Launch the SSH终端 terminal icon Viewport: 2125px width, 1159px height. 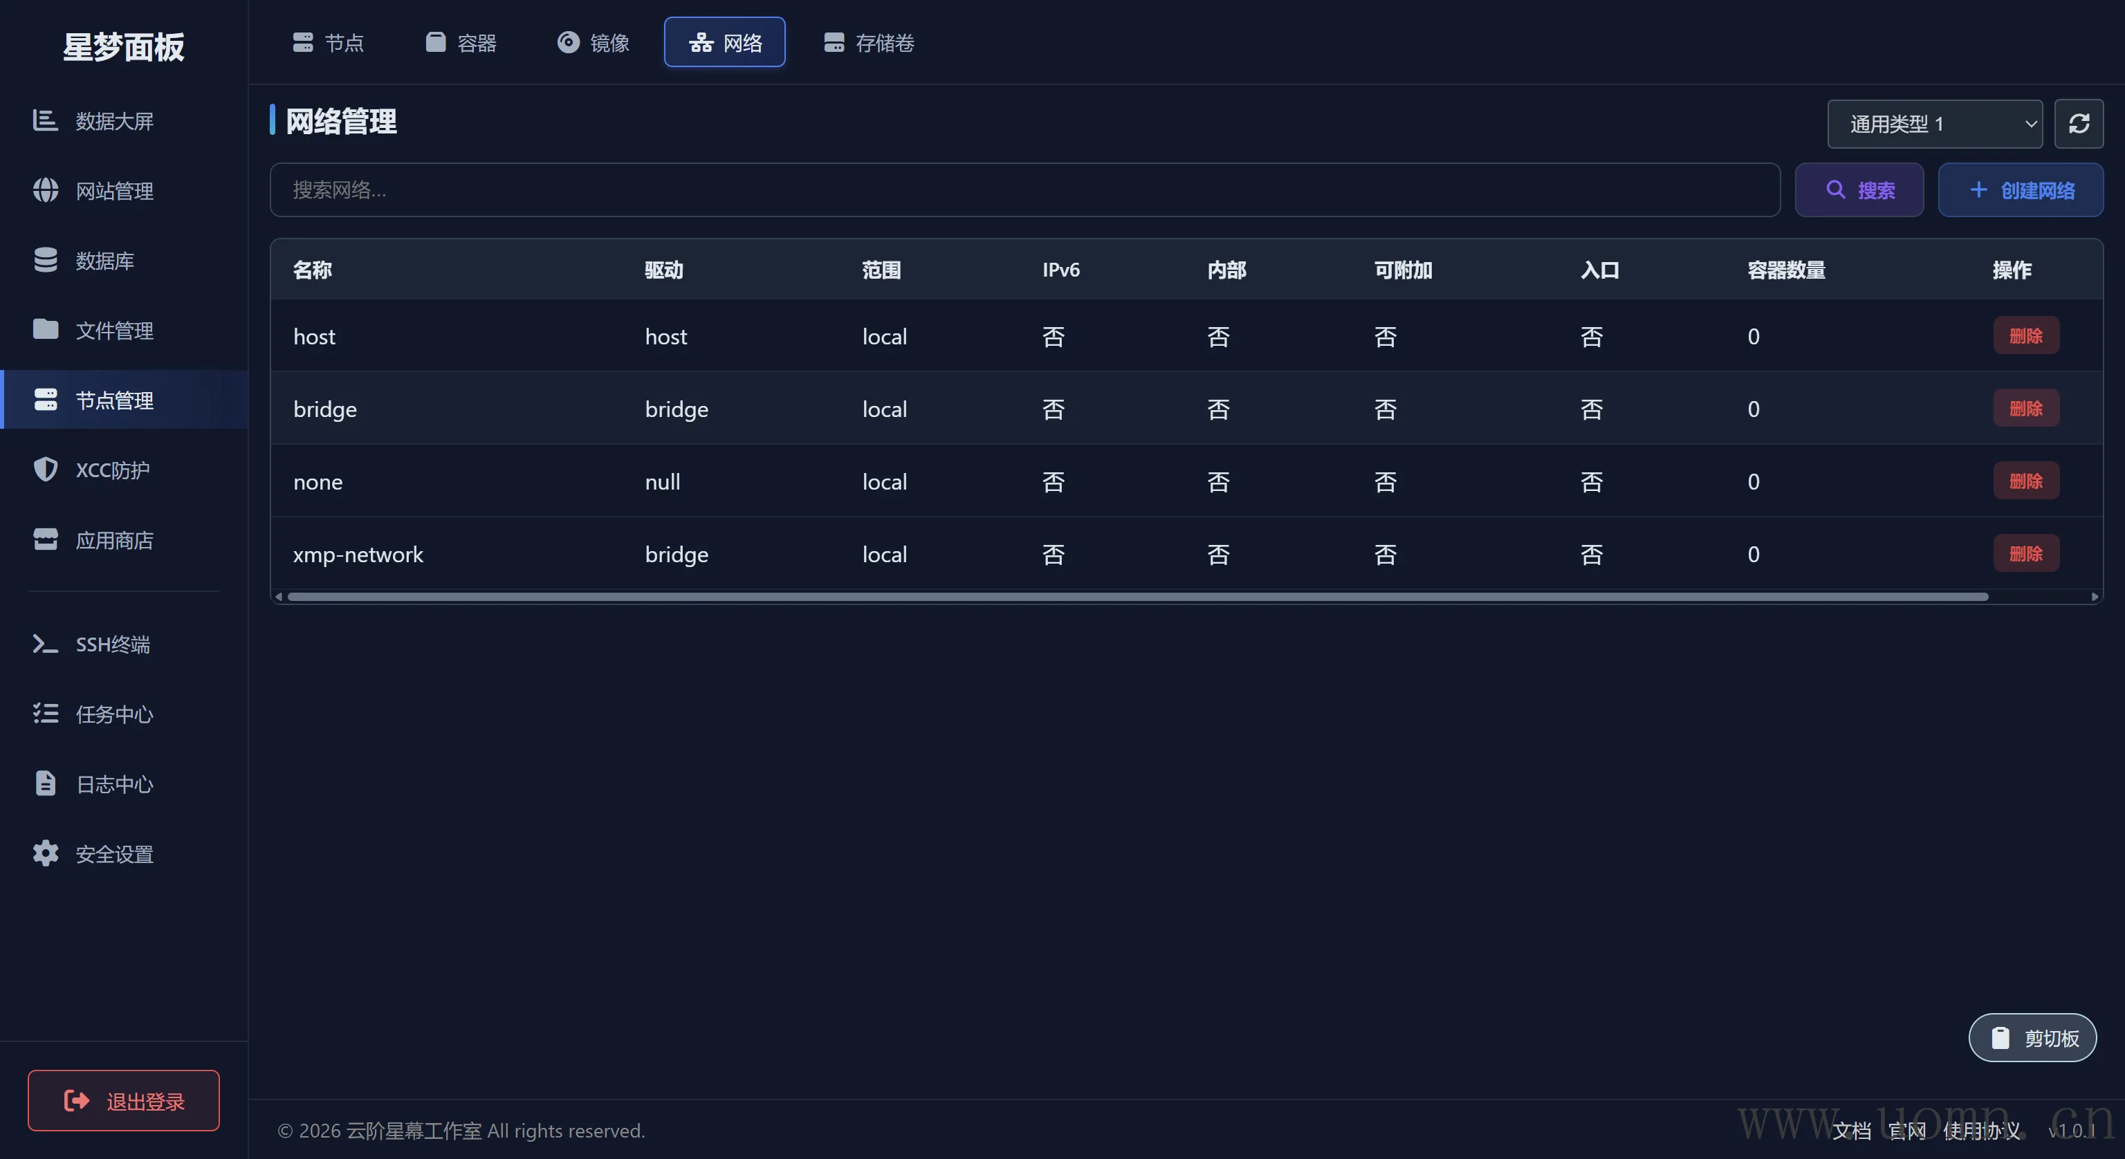pyautogui.click(x=46, y=643)
